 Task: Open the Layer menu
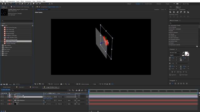coord(18,1)
